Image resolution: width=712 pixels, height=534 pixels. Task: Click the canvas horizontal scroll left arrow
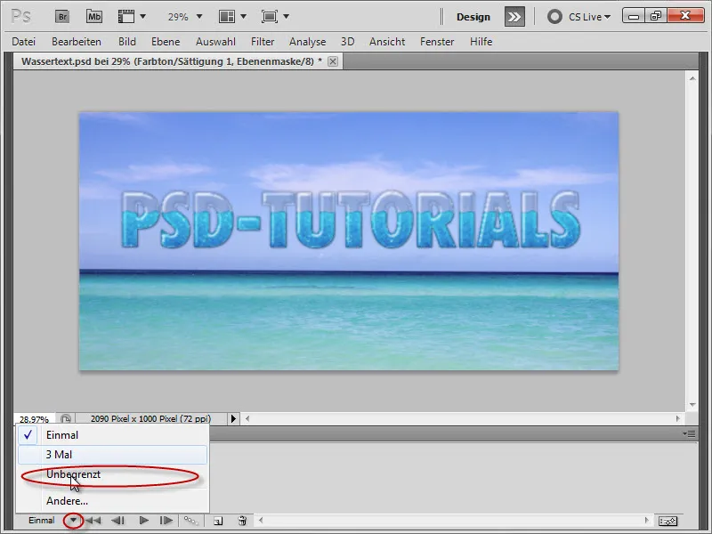pyautogui.click(x=247, y=418)
